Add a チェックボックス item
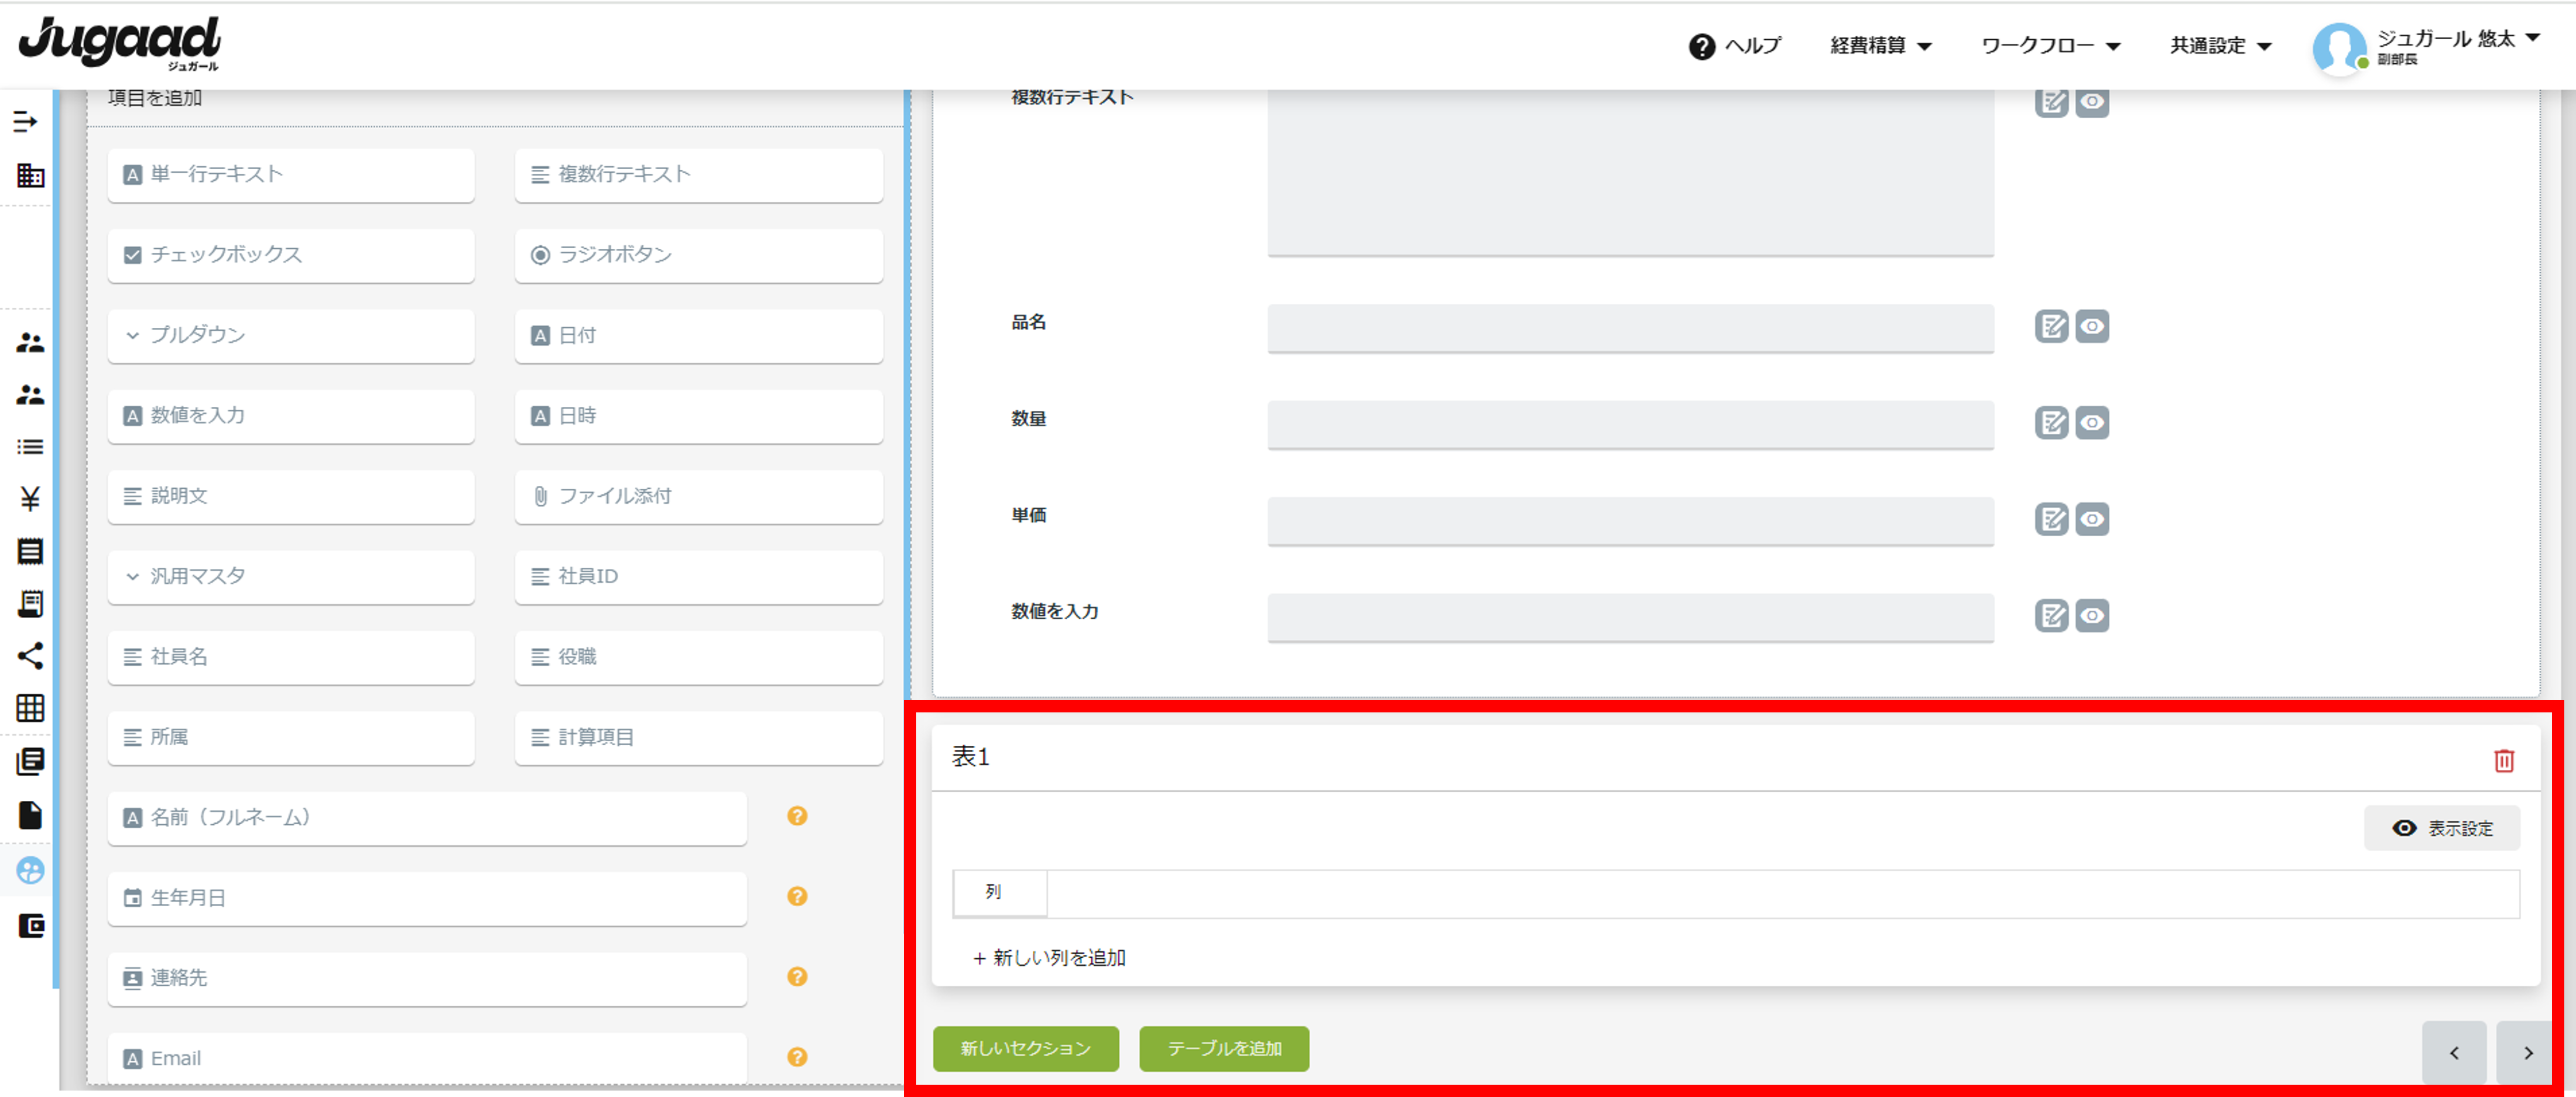The image size is (2576, 1097). [x=291, y=255]
